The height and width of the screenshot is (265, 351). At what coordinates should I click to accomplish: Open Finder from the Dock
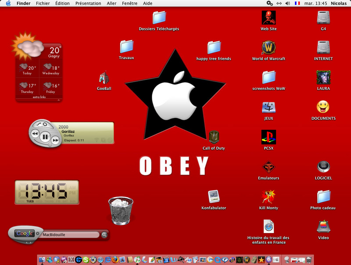coord(42,260)
